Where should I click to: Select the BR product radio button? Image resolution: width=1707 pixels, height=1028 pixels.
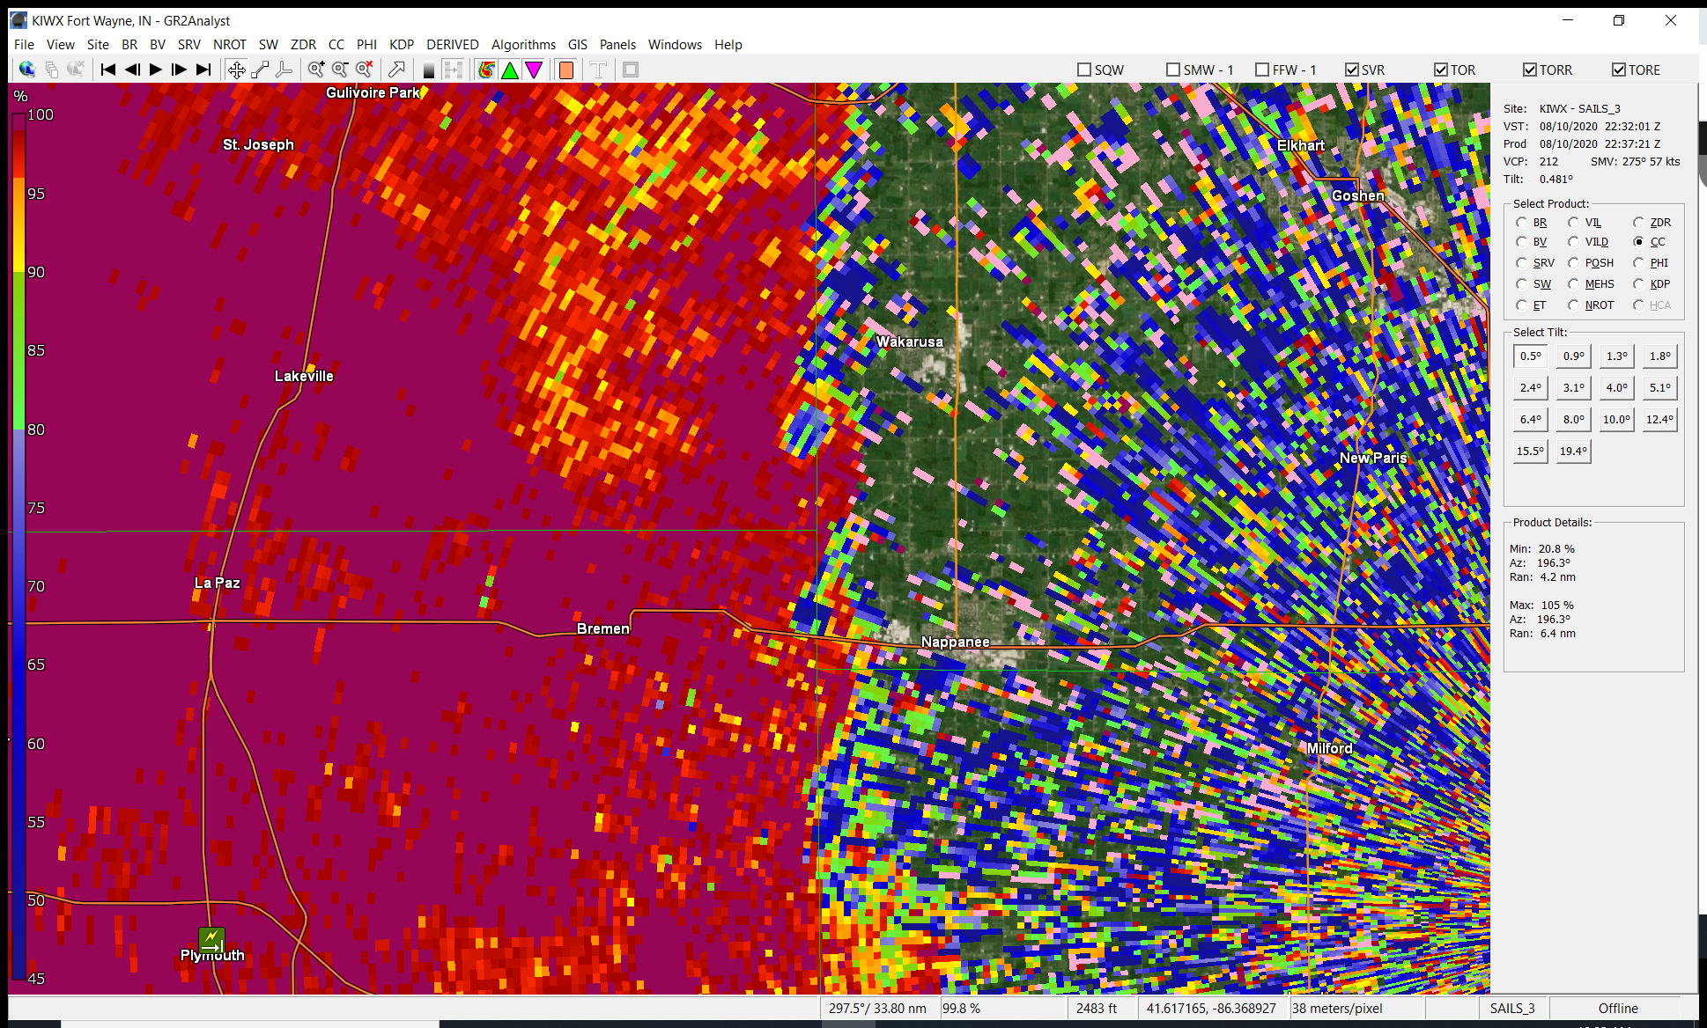[1521, 223]
